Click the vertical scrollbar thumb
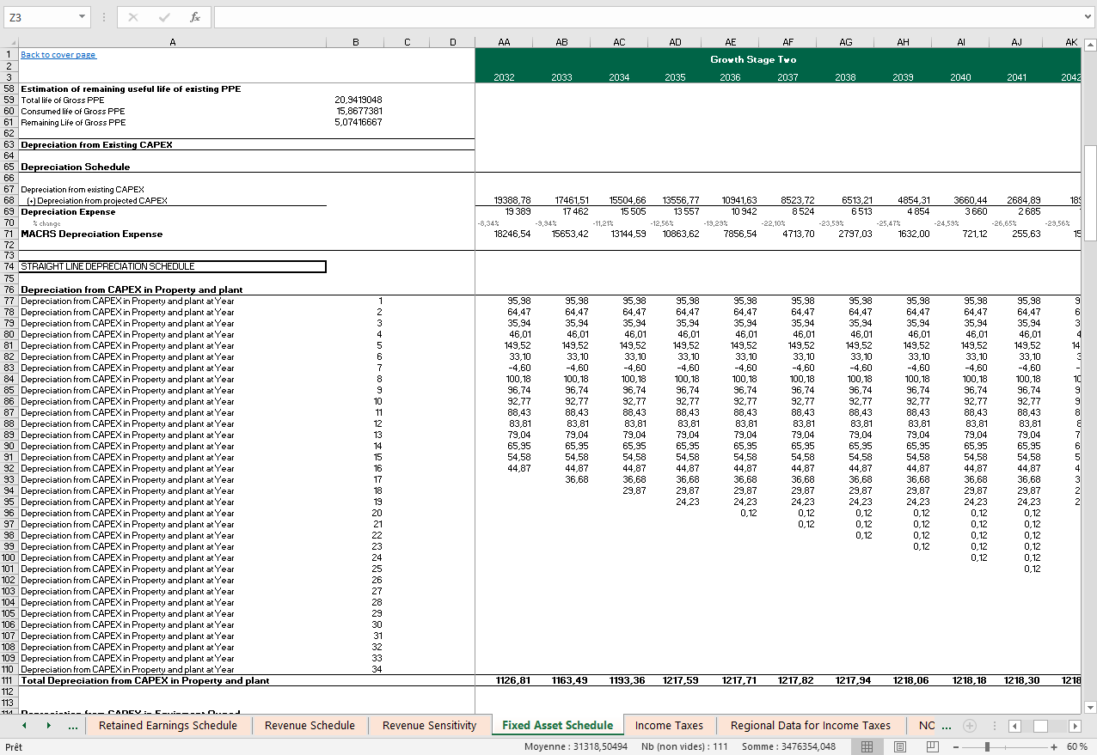The width and height of the screenshot is (1097, 755). point(1090,193)
